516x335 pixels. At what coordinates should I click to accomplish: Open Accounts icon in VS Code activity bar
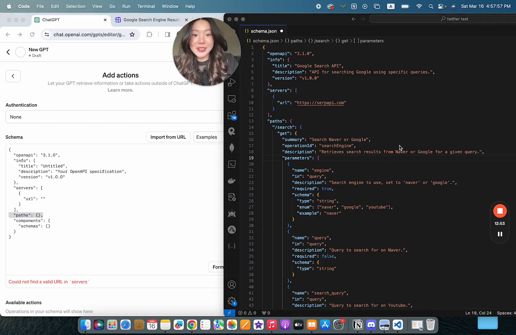coord(232,285)
